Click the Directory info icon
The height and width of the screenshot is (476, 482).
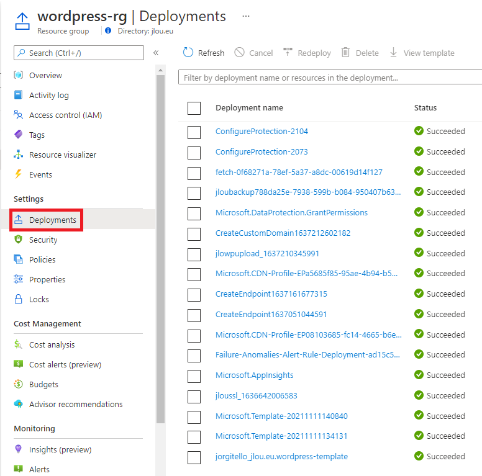(108, 30)
